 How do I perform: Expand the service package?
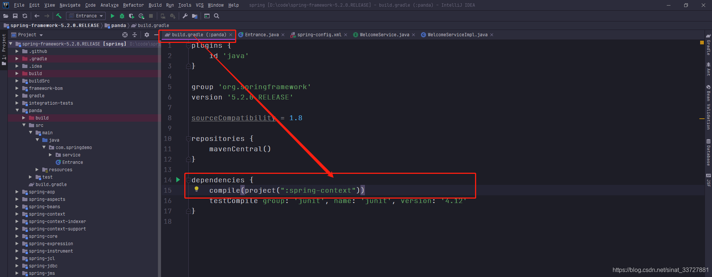click(50, 155)
